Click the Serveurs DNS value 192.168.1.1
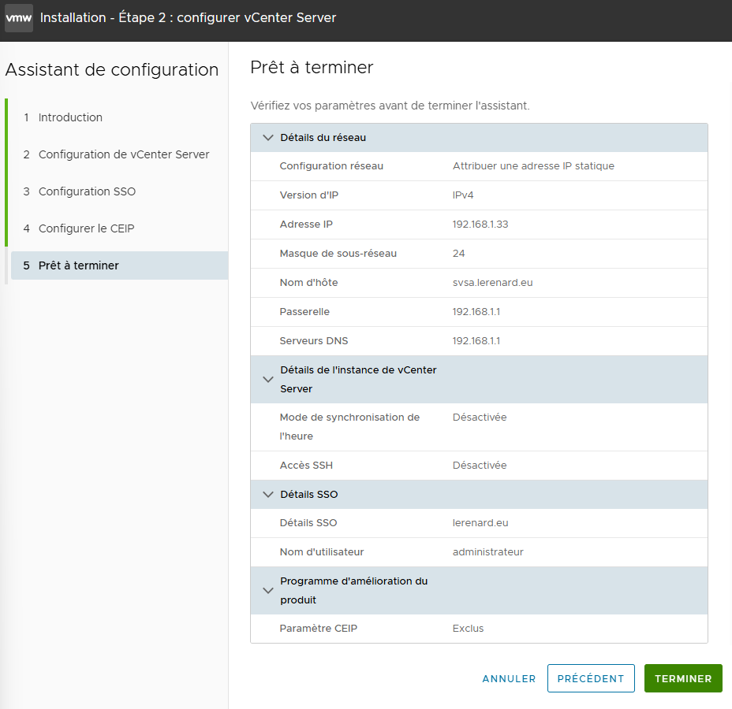The image size is (732, 709). pos(476,341)
